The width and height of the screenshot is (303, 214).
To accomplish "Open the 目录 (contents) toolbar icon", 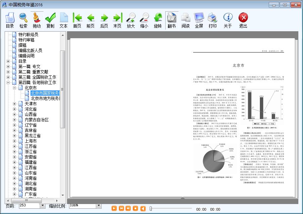I will coord(10,20).
